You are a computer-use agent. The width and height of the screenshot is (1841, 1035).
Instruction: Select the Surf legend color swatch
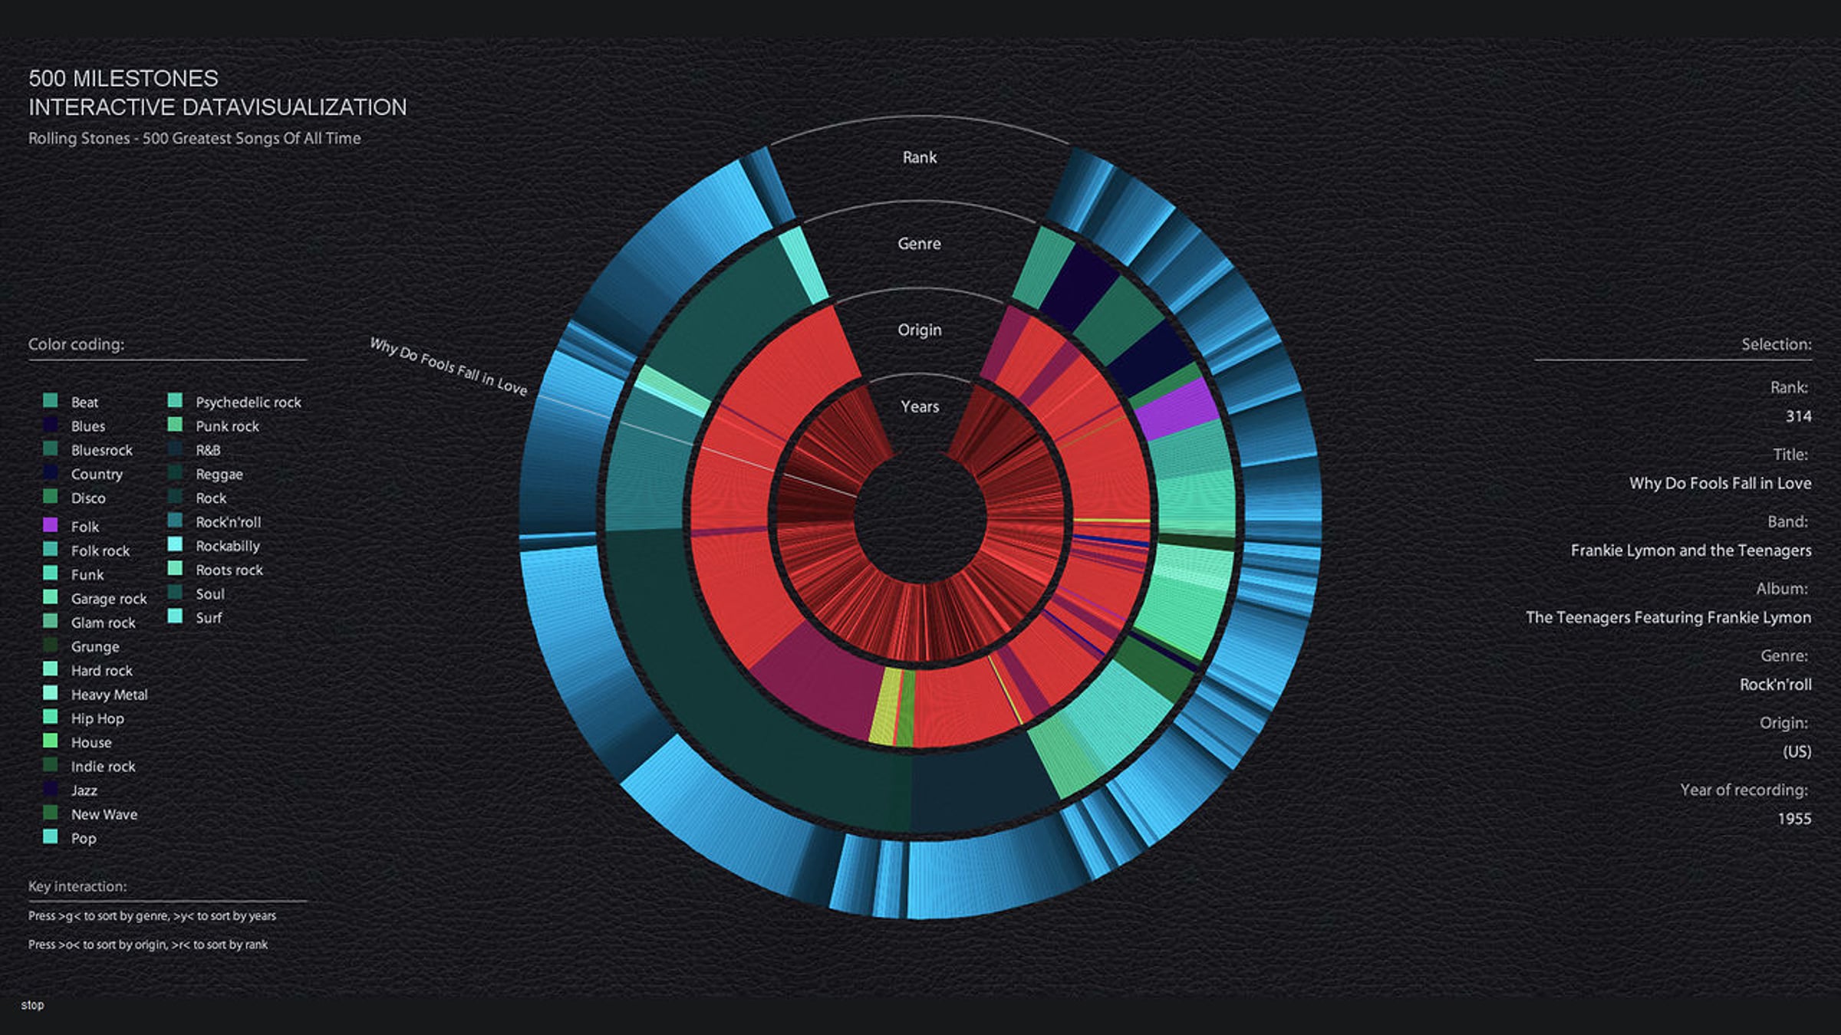pos(175,616)
